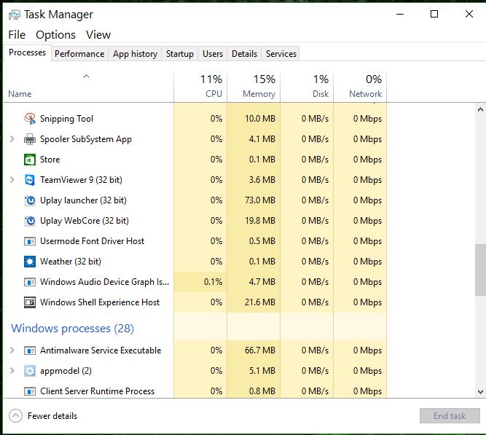486x435 pixels.
Task: Open the Startup tab
Action: pos(179,54)
